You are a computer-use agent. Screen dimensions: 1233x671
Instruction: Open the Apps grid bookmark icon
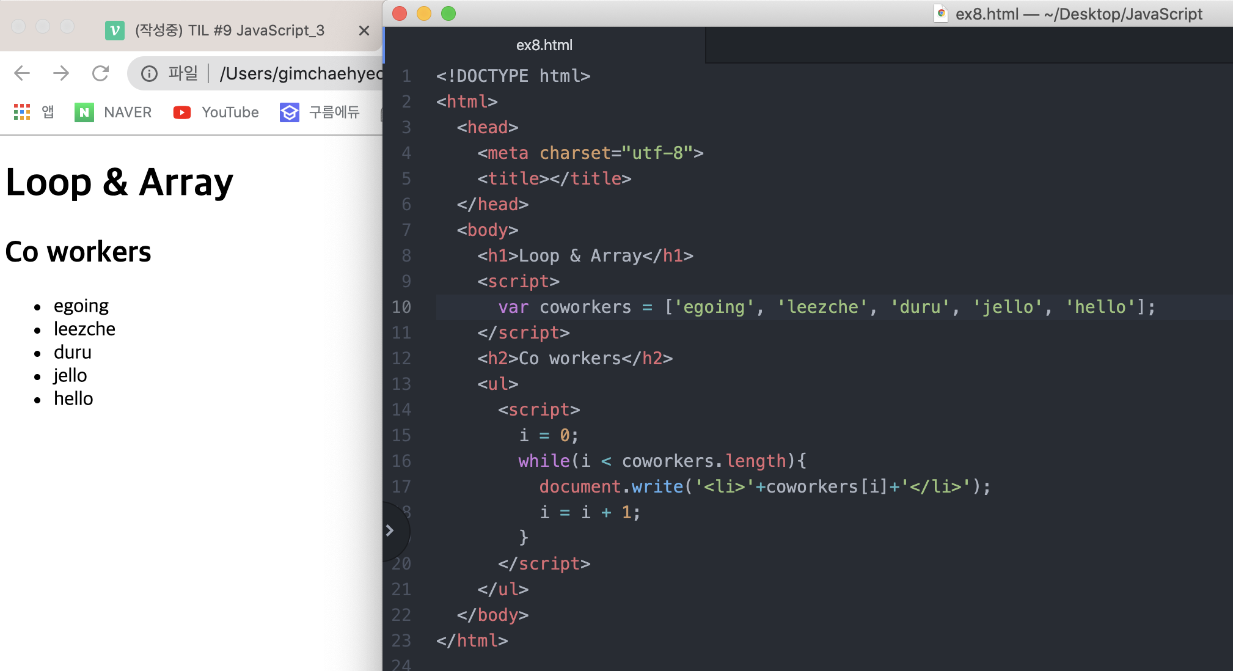tap(22, 112)
